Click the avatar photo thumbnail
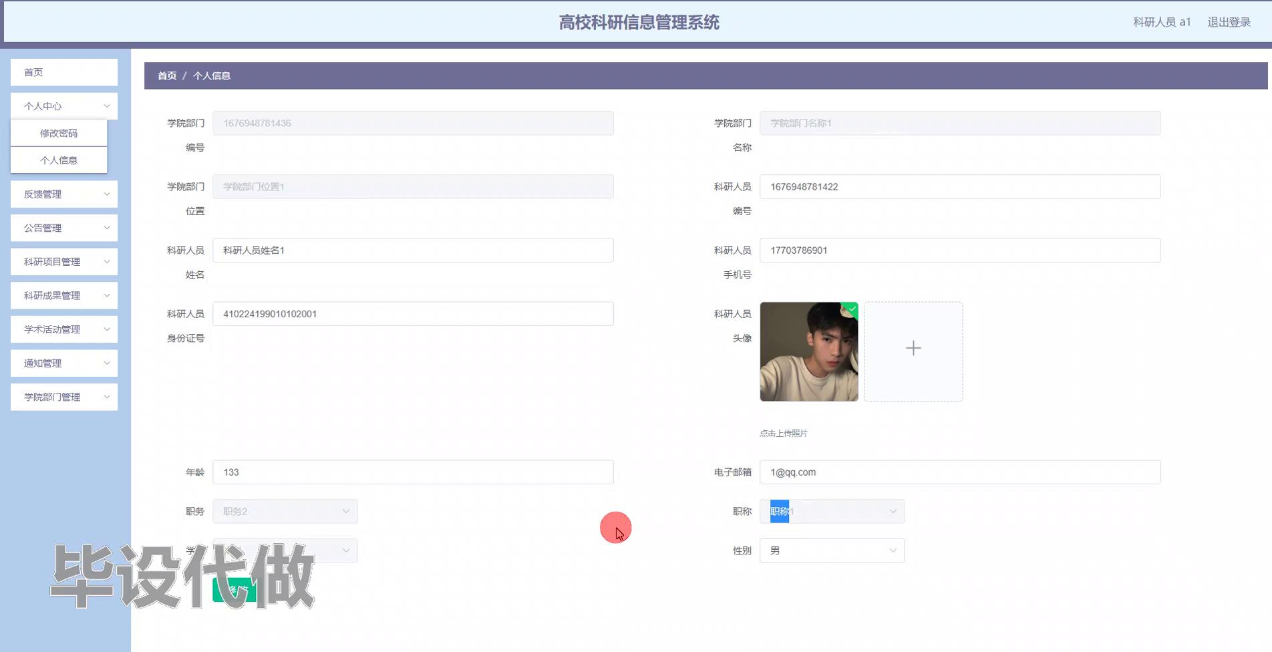The image size is (1272, 652). tap(808, 352)
